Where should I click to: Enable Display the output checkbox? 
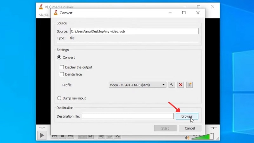point(62,67)
